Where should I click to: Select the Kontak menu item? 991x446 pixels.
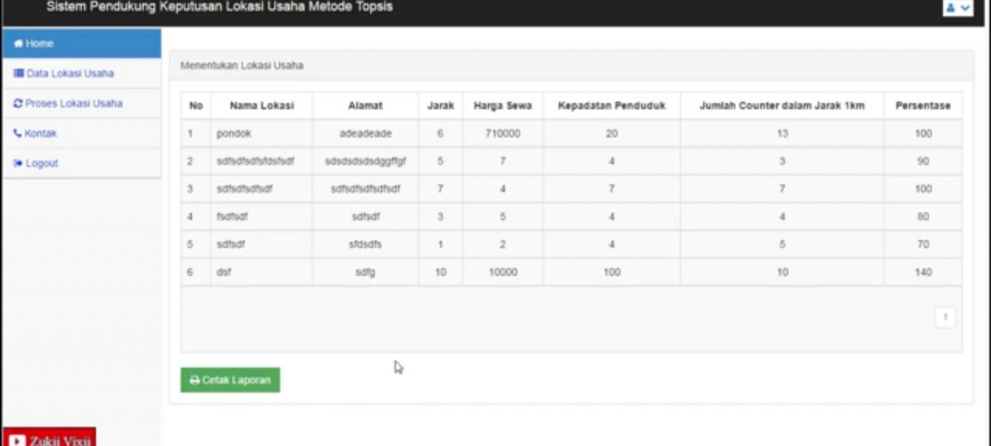(41, 133)
